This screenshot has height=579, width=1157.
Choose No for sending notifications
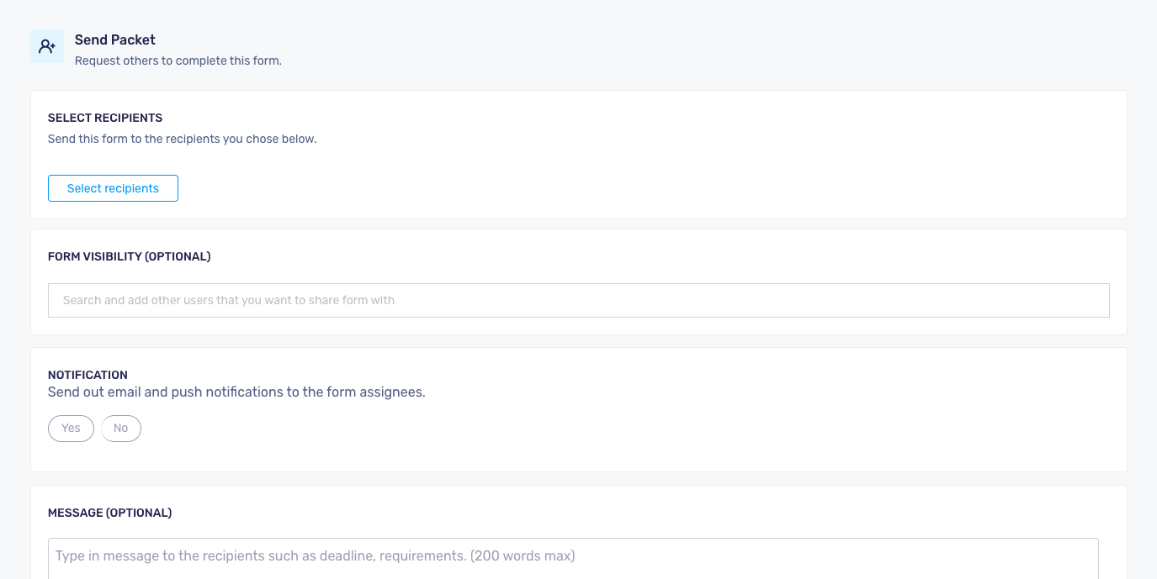pos(121,429)
